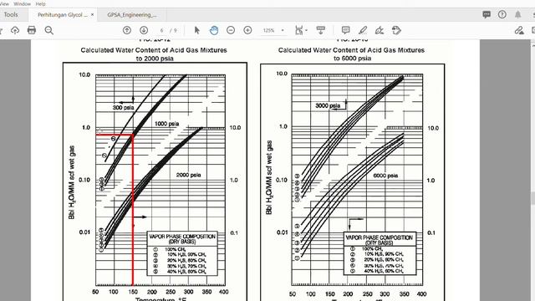The image size is (535, 301).
Task: Zoom out with minus button
Action: coord(231,30)
